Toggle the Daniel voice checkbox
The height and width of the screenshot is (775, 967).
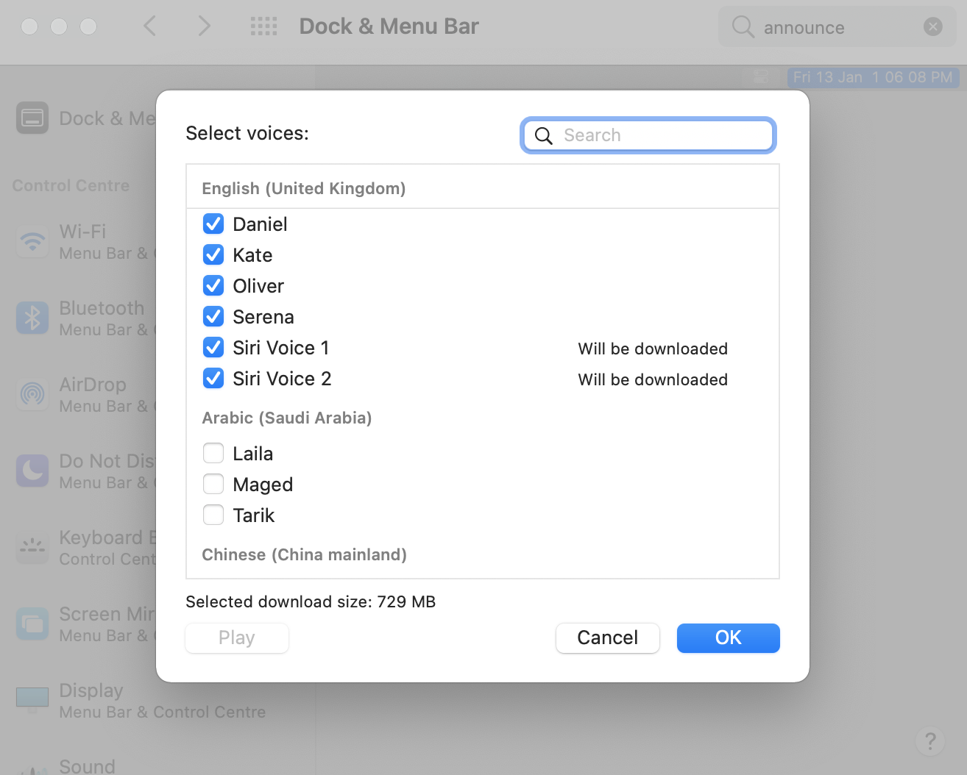[x=213, y=224]
